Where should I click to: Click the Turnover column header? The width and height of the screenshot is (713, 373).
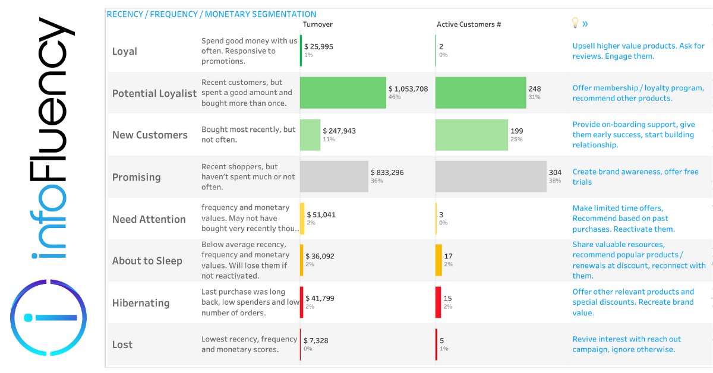pyautogui.click(x=318, y=24)
